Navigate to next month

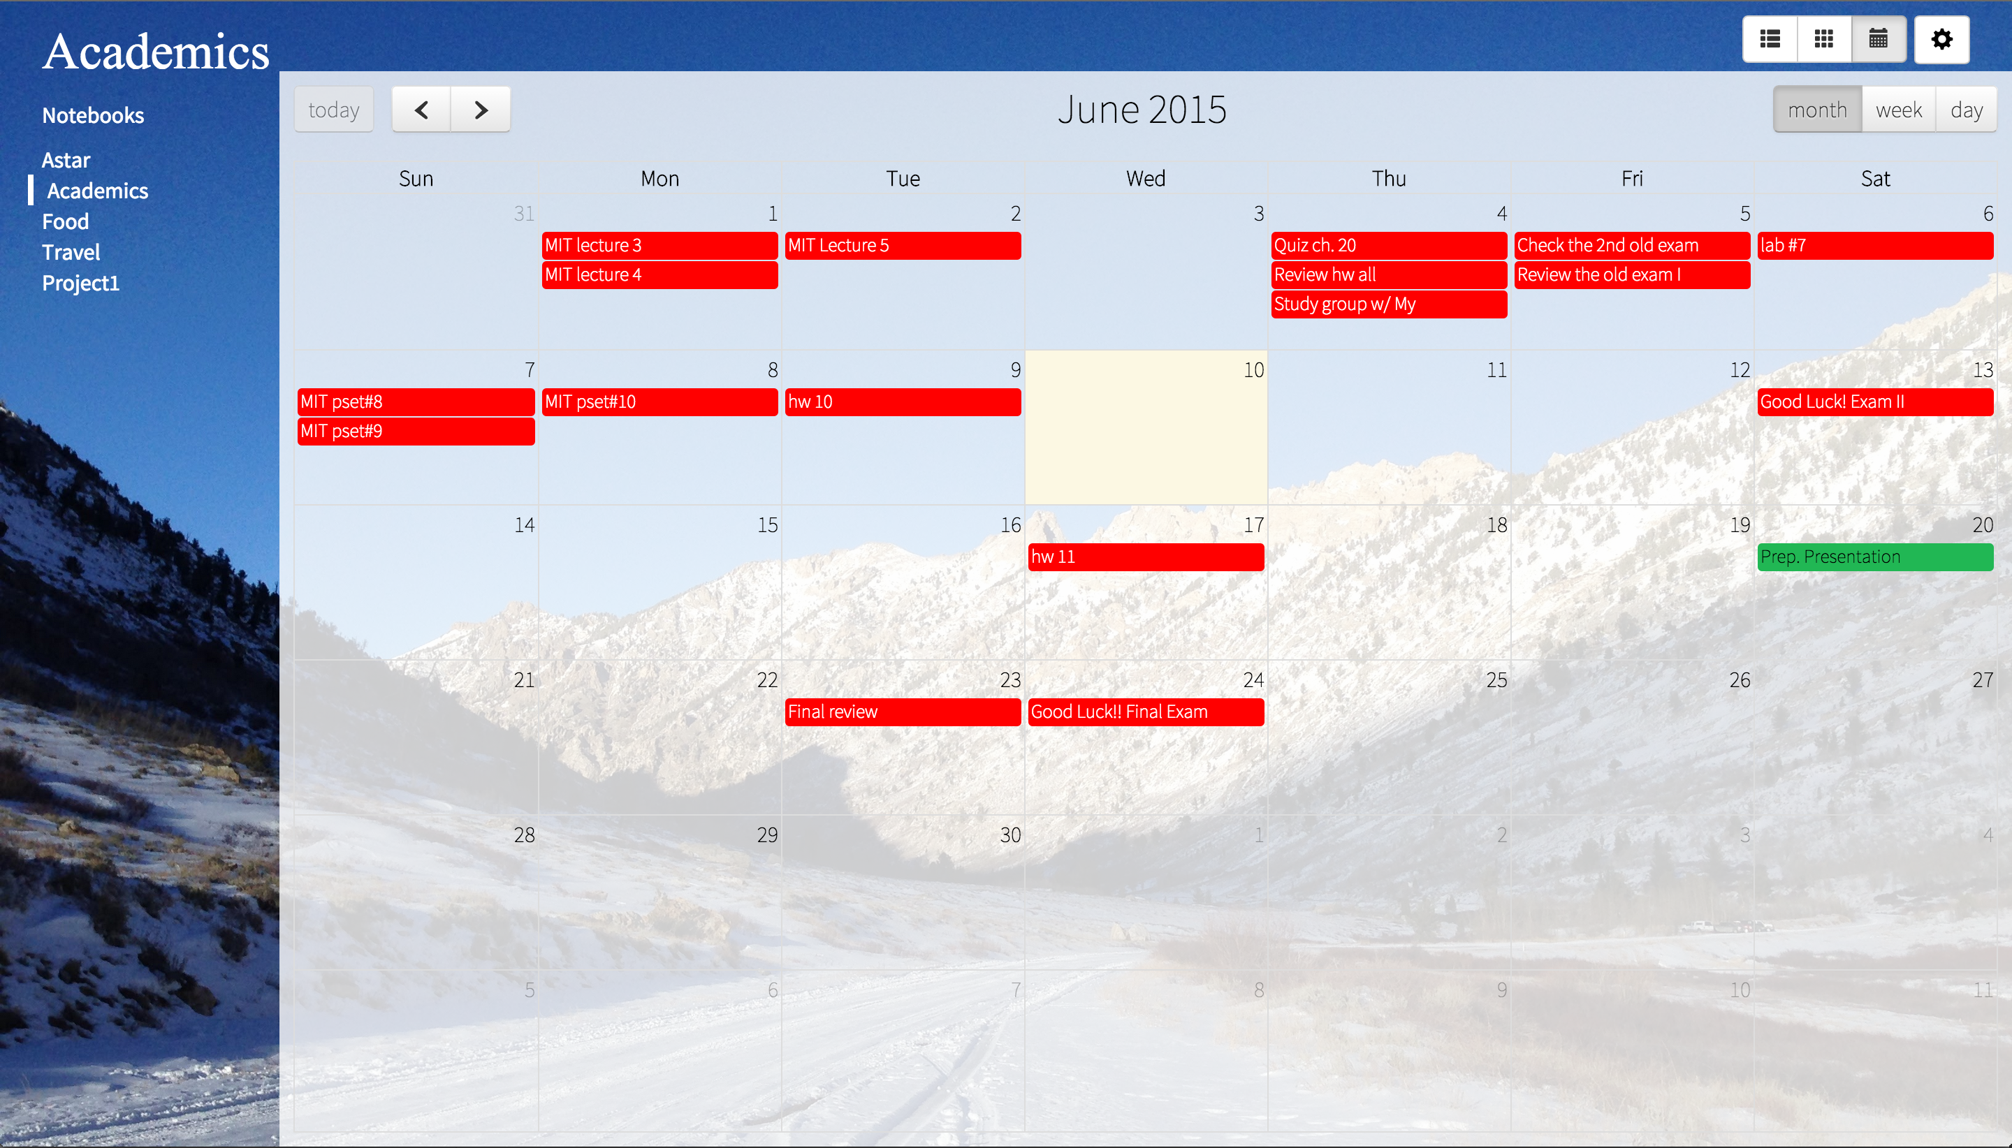pyautogui.click(x=481, y=109)
